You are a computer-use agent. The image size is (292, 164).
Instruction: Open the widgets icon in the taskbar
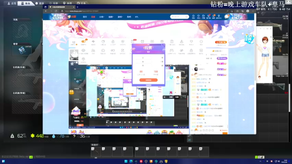tap(3, 161)
